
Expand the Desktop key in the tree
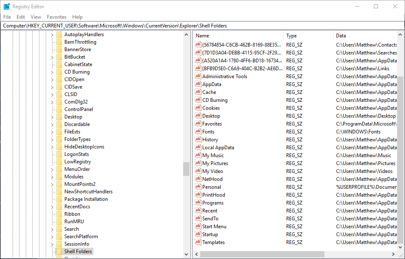pos(52,117)
